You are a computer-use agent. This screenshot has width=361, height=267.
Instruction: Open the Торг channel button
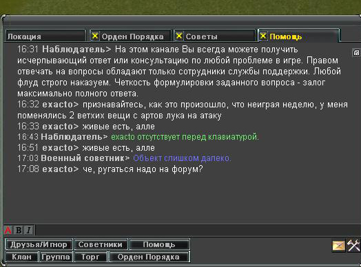point(90,257)
